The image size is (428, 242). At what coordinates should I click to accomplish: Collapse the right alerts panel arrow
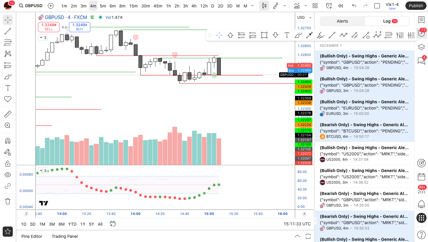(315, 221)
